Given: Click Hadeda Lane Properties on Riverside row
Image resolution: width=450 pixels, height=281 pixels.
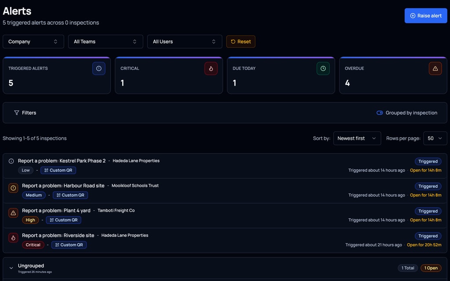Looking at the screenshot, I should pos(125,235).
